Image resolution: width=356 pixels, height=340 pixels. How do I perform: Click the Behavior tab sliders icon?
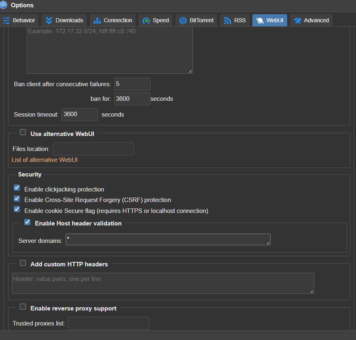[6, 20]
